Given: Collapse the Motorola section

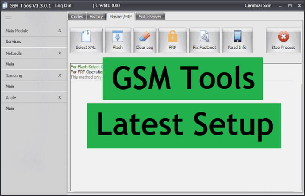Looking at the screenshot, I should pos(60,53).
